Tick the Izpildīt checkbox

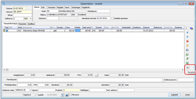pos(37,95)
